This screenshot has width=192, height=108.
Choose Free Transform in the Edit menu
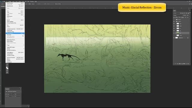click(x=15, y=33)
